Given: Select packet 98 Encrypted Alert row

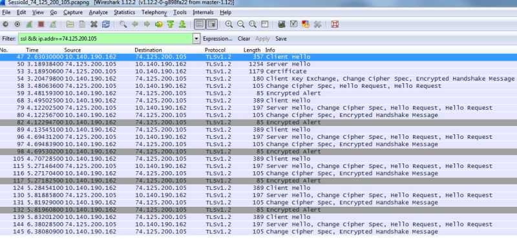Looking at the screenshot, I should pos(258,152).
